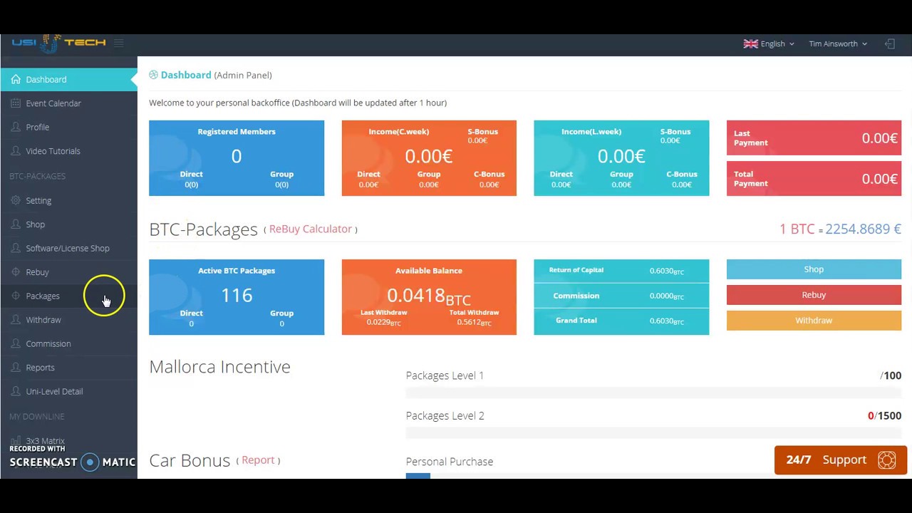The image size is (912, 513).
Task: Open Profile via its person icon
Action: (16, 127)
